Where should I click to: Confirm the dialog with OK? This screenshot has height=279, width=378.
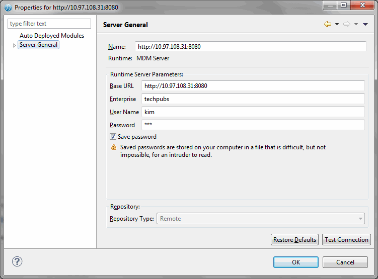[x=296, y=262]
